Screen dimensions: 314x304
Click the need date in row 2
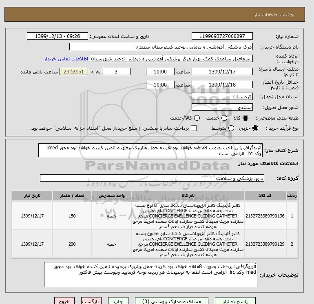coord(32,244)
